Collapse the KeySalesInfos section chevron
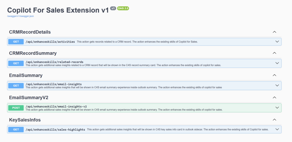 click(x=274, y=120)
